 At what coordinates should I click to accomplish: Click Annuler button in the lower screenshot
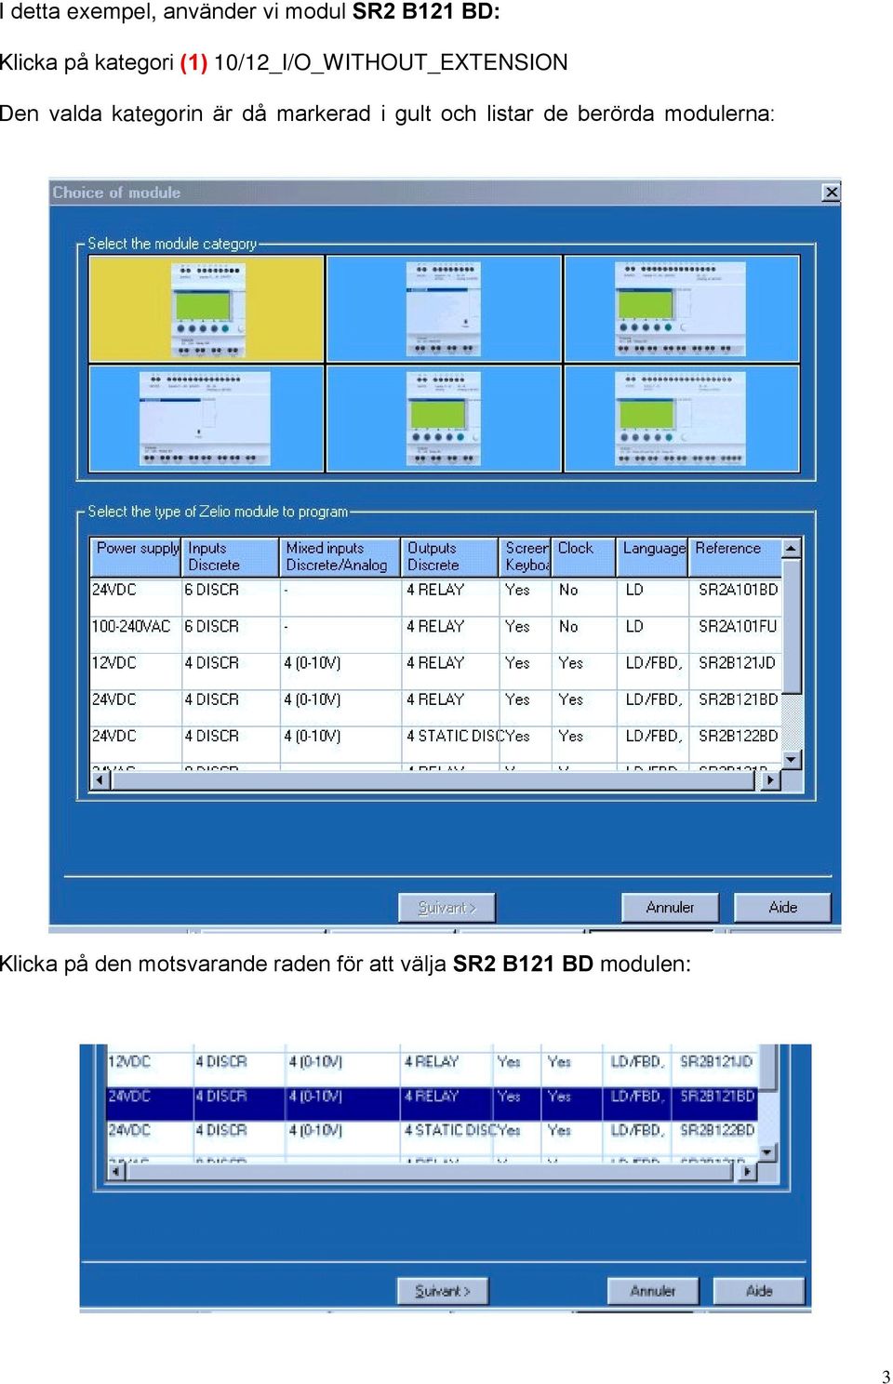[653, 1291]
